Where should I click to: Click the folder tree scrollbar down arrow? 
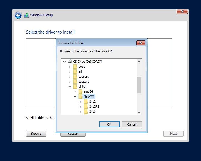[x=139, y=112]
